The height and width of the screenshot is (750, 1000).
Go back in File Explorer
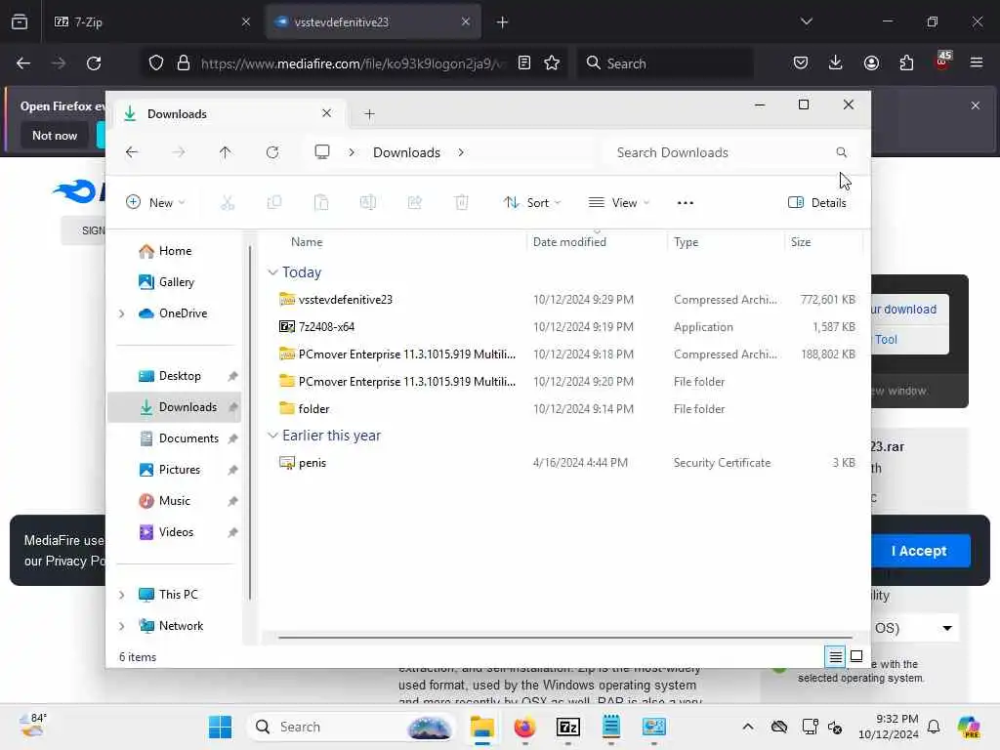pos(132,152)
